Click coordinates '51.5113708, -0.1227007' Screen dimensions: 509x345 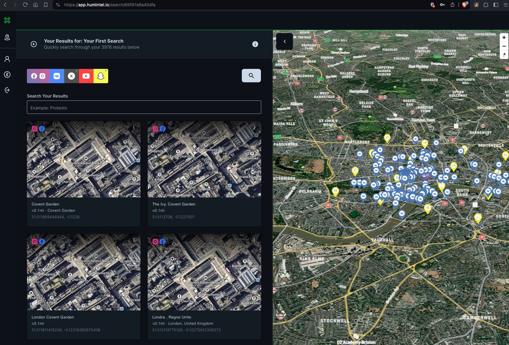(x=173, y=217)
